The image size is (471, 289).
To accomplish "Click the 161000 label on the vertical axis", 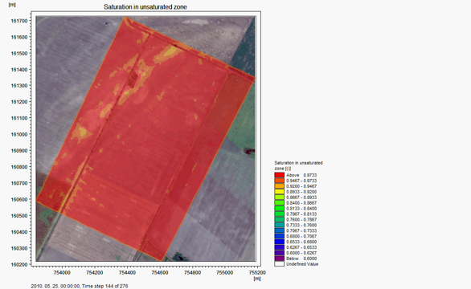I will tap(19, 134).
